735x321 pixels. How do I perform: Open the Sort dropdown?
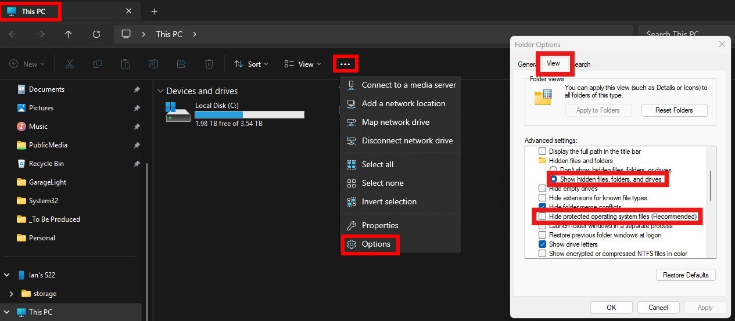tap(251, 64)
